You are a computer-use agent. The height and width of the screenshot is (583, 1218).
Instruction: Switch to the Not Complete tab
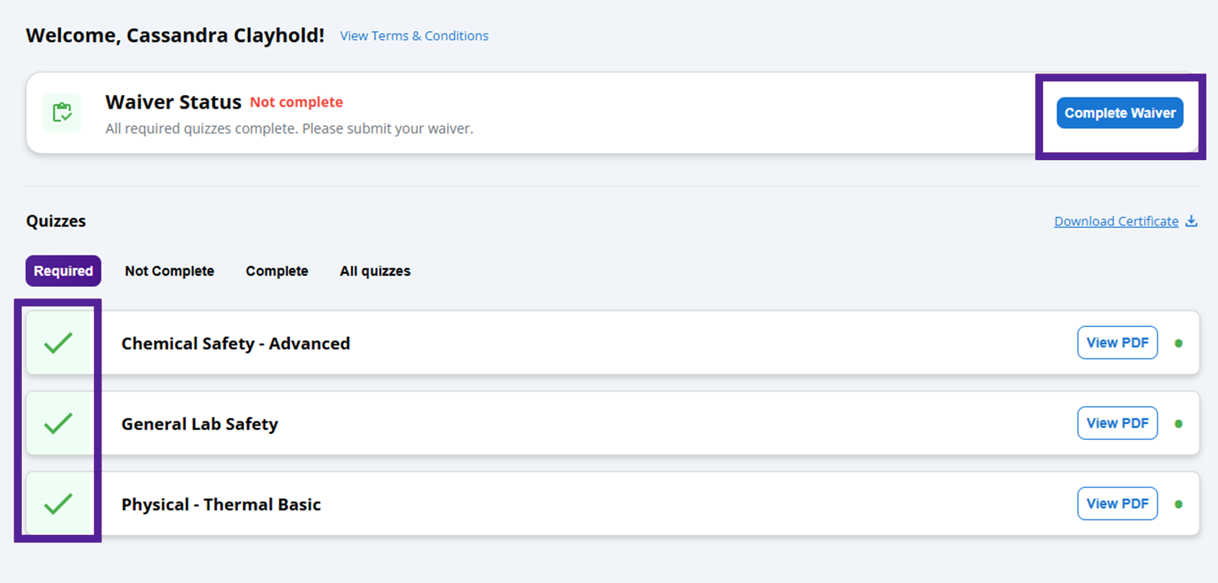[169, 271]
